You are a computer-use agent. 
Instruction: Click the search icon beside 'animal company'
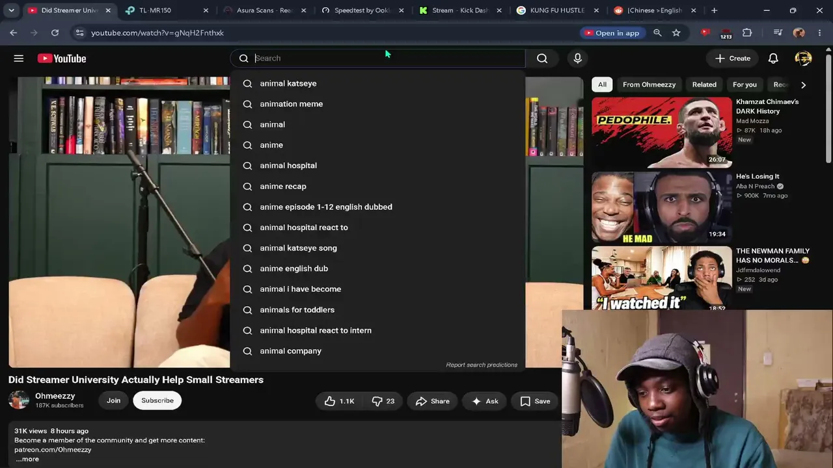[x=247, y=351]
